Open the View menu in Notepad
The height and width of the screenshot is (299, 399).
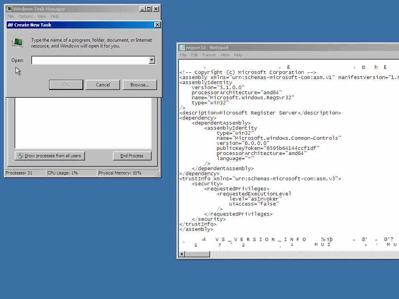click(225, 55)
